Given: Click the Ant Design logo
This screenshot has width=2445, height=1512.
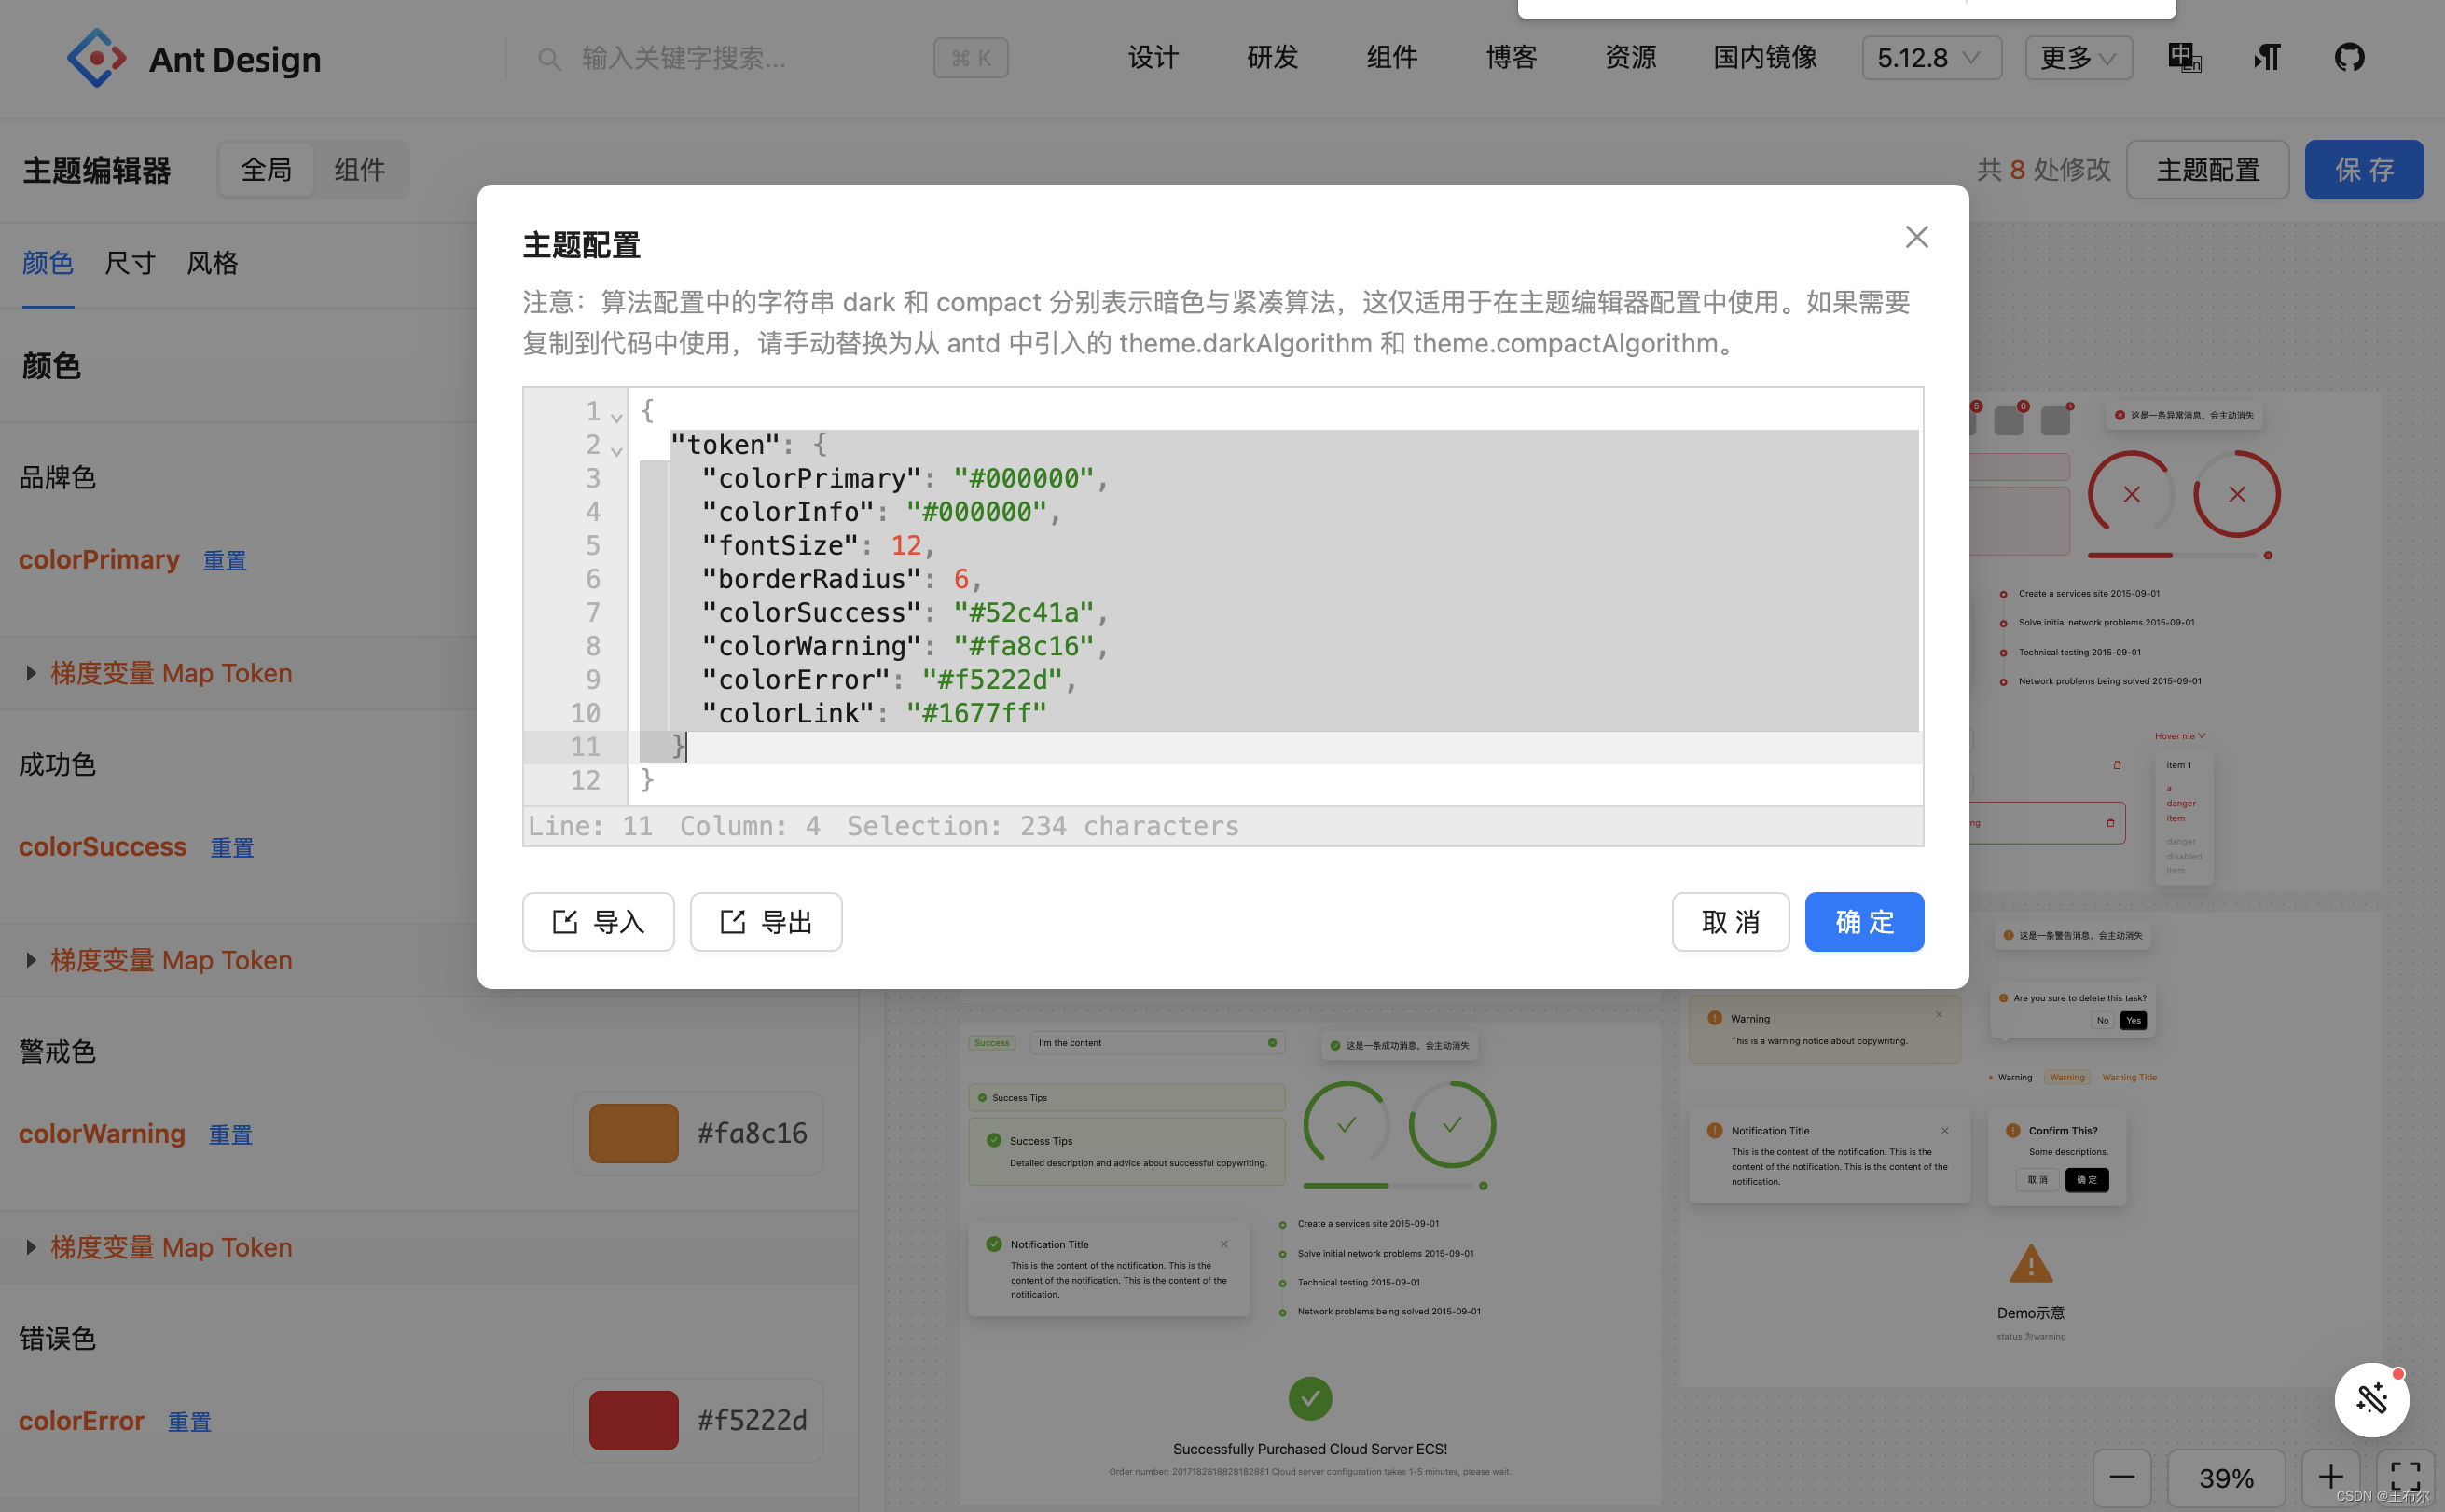Looking at the screenshot, I should (x=96, y=58).
